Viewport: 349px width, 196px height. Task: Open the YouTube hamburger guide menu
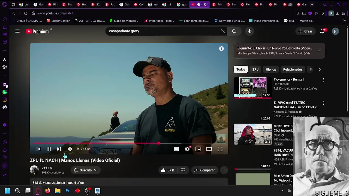point(17,31)
